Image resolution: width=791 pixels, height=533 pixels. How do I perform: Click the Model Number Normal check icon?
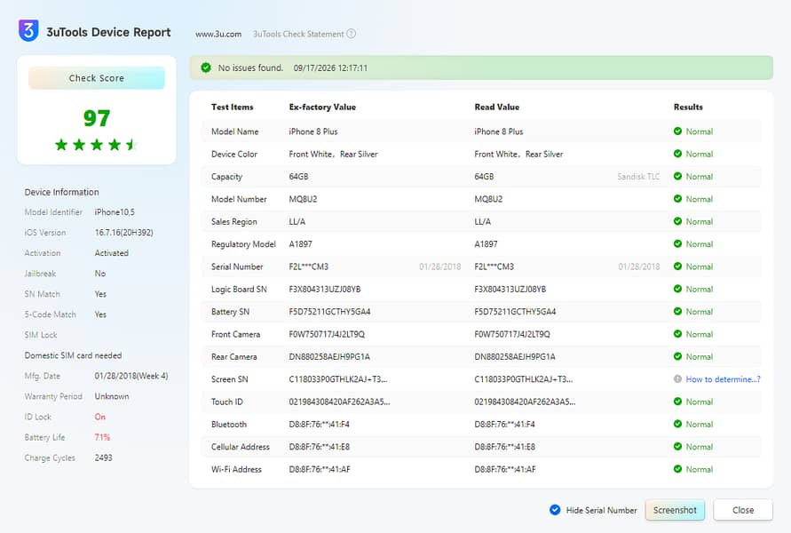click(677, 199)
